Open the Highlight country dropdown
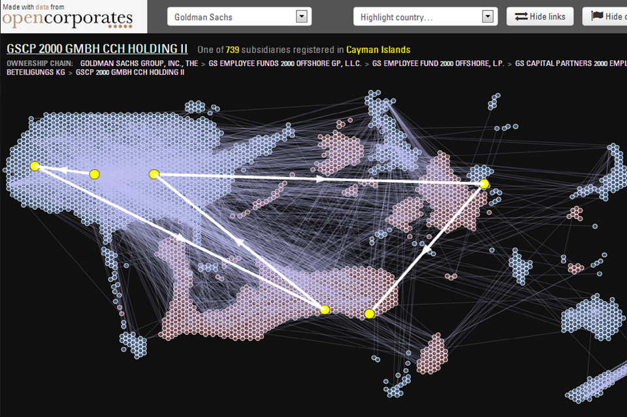This screenshot has width=627, height=417. [x=425, y=17]
